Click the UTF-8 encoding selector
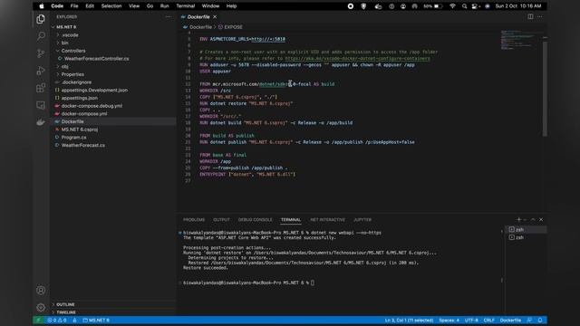Viewport: 580px width, 326px height. click(x=471, y=320)
